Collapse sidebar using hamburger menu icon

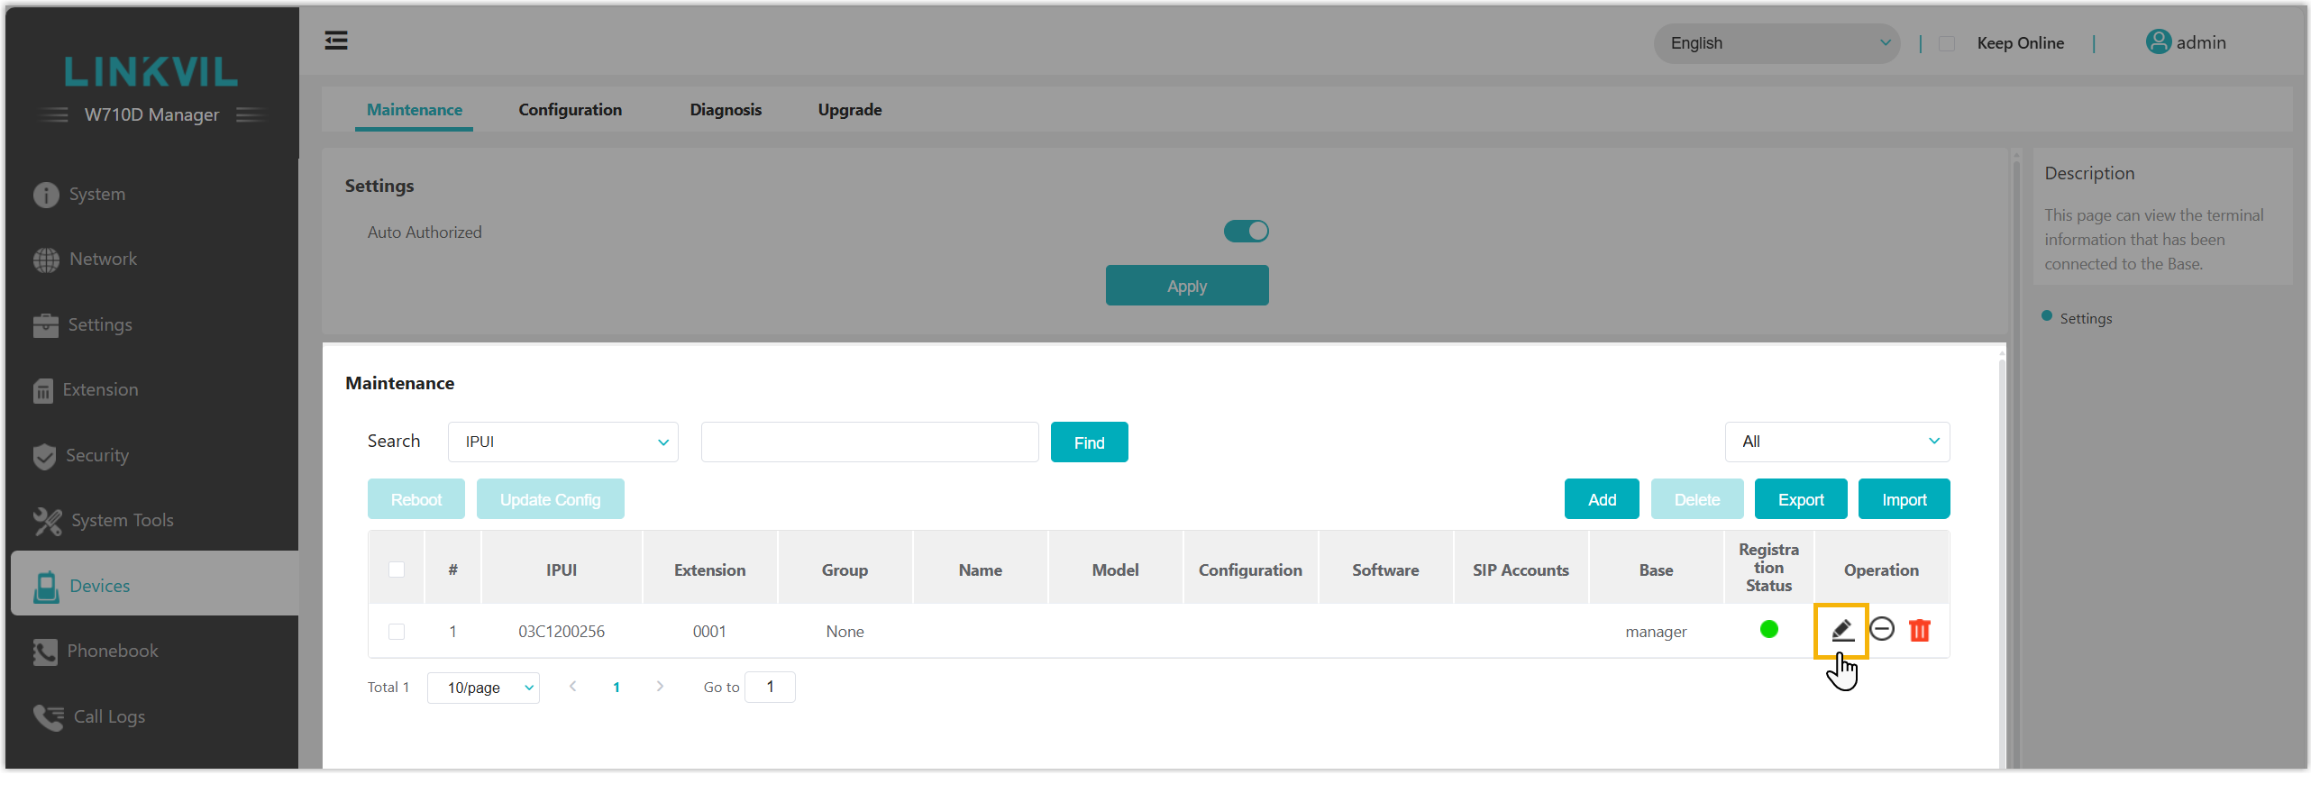(336, 41)
